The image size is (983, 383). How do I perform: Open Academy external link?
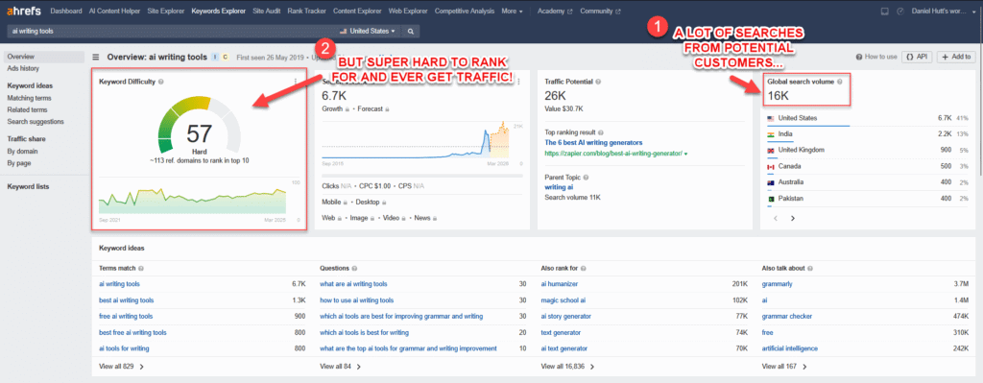point(555,12)
